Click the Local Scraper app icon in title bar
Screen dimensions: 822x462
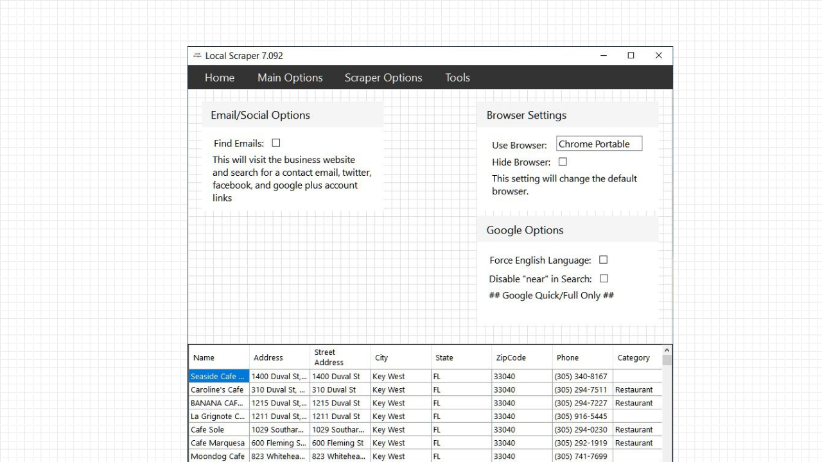197,55
